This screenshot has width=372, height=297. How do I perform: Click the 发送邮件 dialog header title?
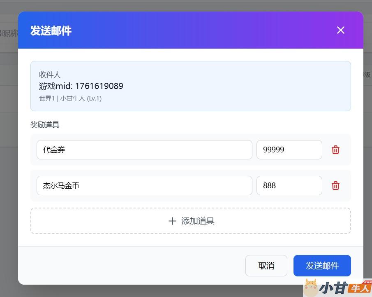point(51,30)
